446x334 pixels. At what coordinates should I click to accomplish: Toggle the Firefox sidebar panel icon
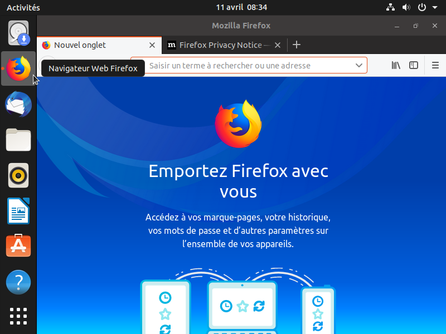[414, 65]
